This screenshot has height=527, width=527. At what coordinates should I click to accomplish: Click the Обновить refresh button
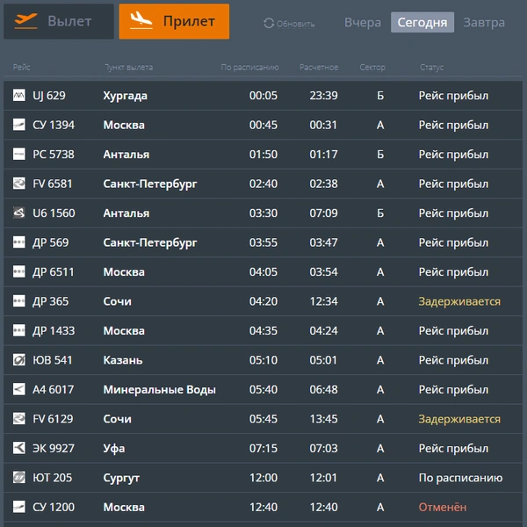click(289, 23)
